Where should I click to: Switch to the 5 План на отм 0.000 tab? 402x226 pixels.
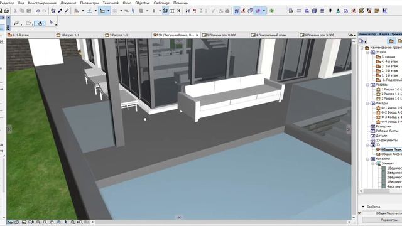[x=225, y=35]
